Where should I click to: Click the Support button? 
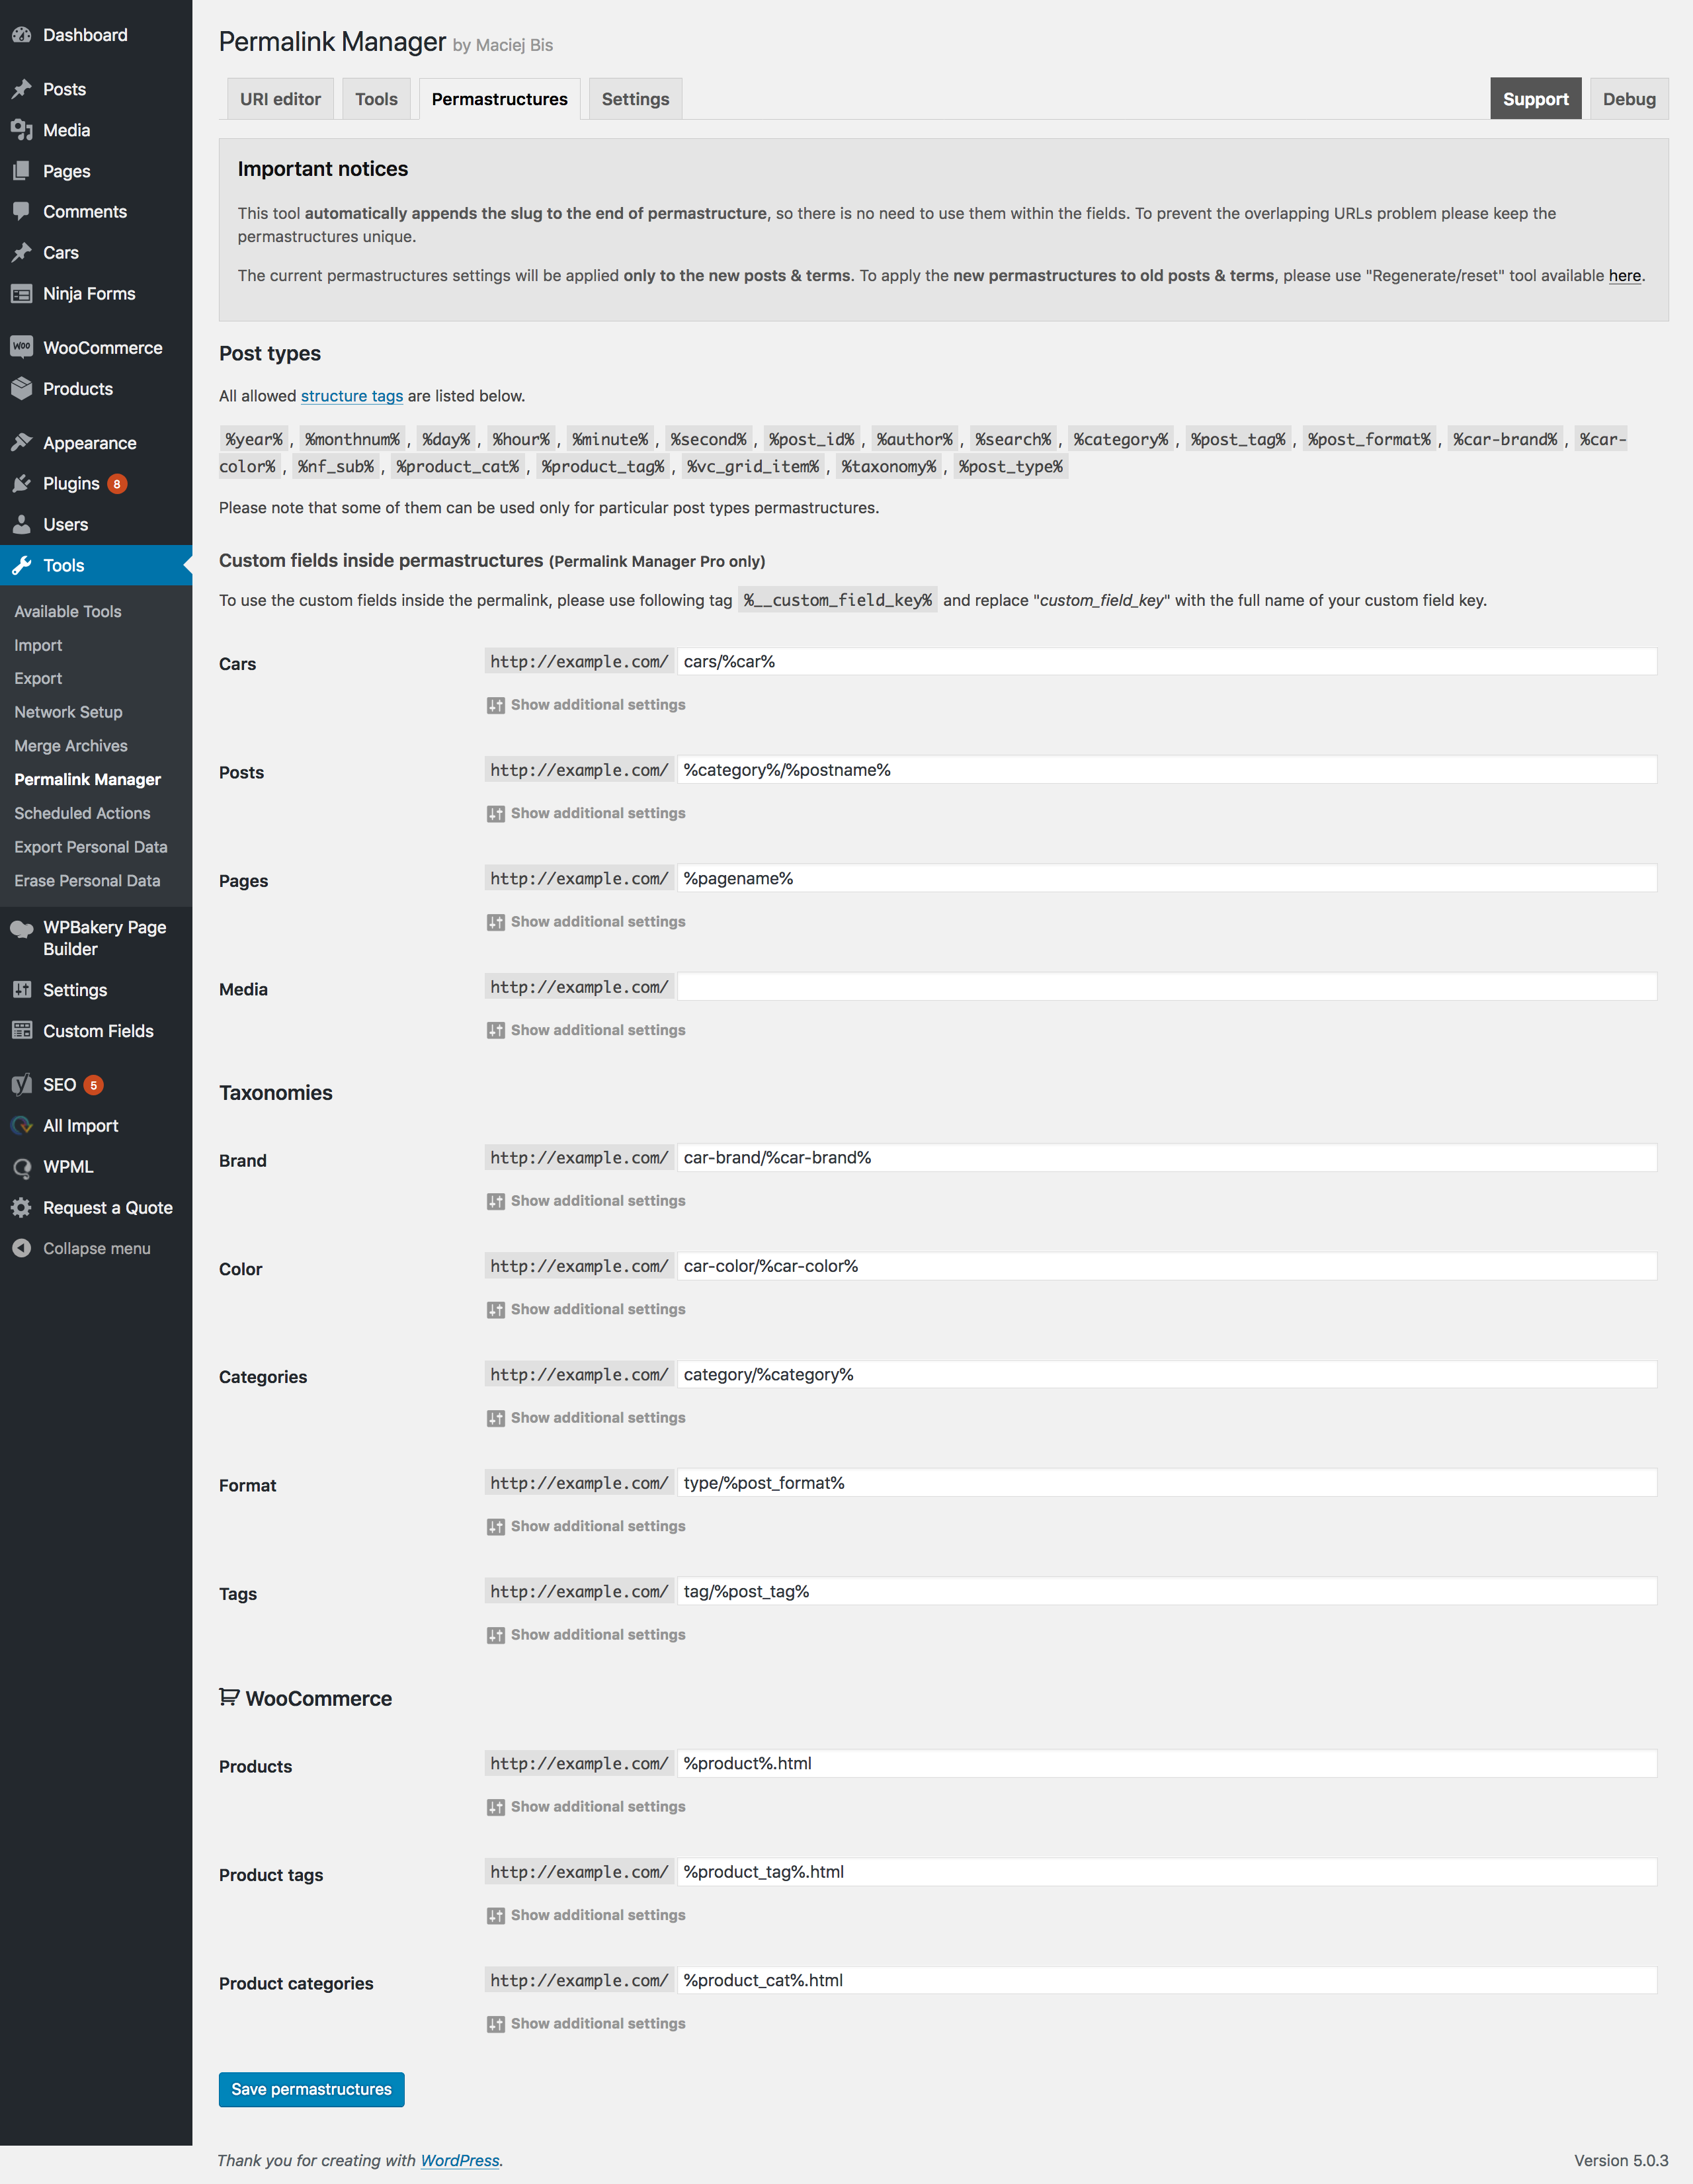(1535, 99)
